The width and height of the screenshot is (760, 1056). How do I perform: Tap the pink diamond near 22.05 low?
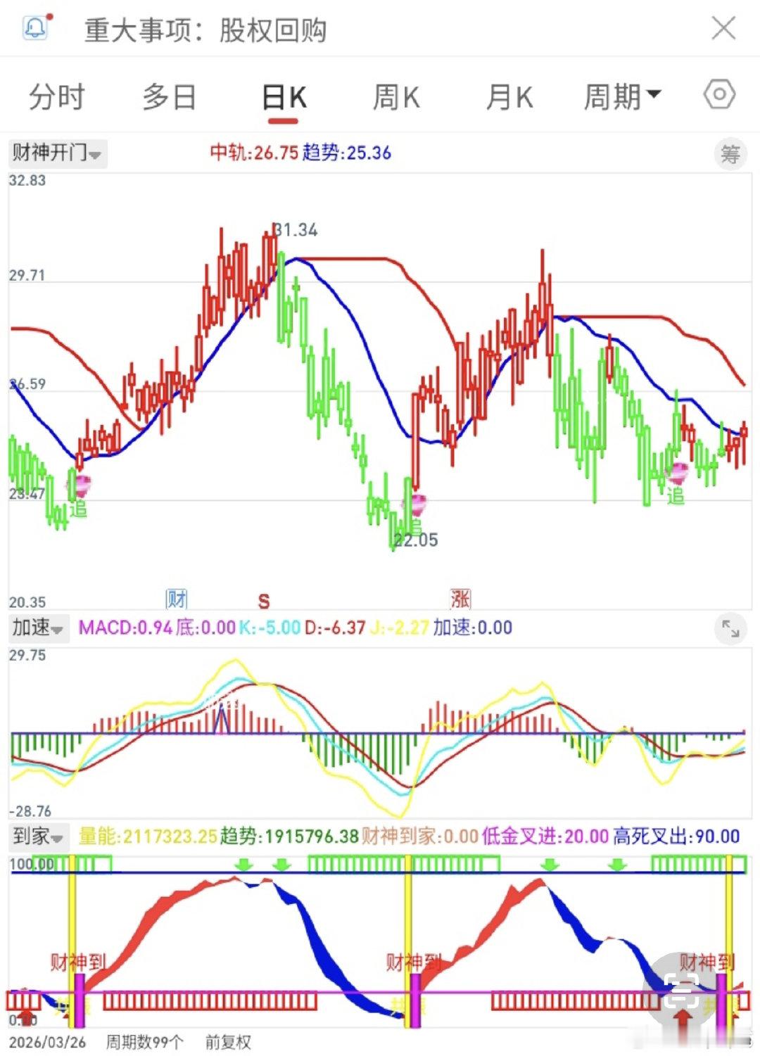click(x=419, y=503)
